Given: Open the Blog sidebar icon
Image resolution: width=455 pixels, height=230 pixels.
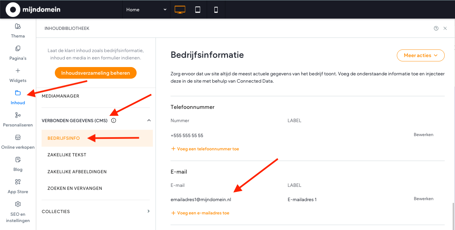Looking at the screenshot, I should [x=18, y=160].
